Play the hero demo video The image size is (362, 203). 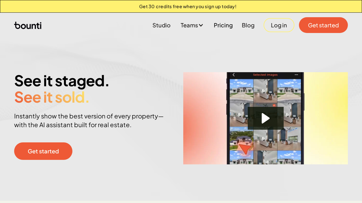(x=266, y=118)
